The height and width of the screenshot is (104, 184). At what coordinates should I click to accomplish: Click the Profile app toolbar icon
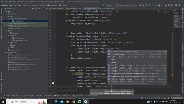[156, 5]
